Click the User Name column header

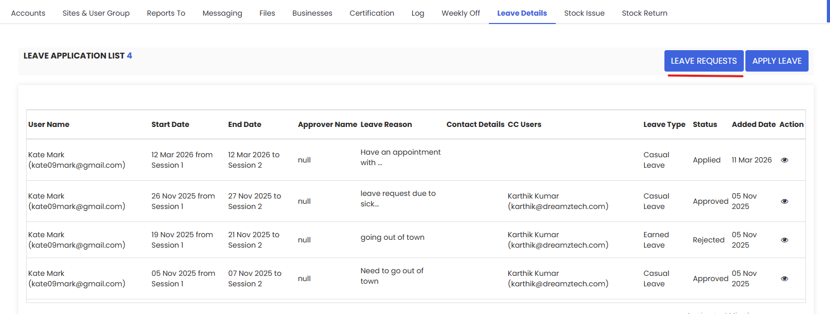pyautogui.click(x=49, y=124)
